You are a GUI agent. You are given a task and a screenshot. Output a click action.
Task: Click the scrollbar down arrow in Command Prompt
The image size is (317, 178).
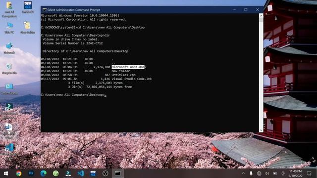(261, 130)
